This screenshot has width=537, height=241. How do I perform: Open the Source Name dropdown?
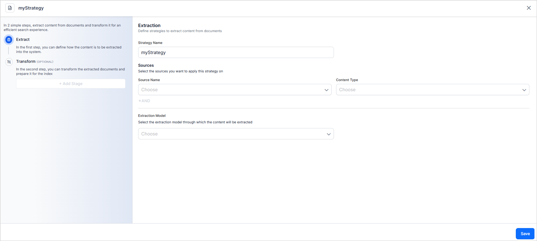click(232, 90)
